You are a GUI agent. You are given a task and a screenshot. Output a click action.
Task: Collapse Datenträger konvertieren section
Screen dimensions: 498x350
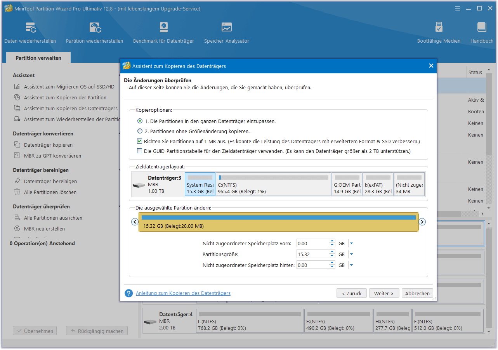119,133
